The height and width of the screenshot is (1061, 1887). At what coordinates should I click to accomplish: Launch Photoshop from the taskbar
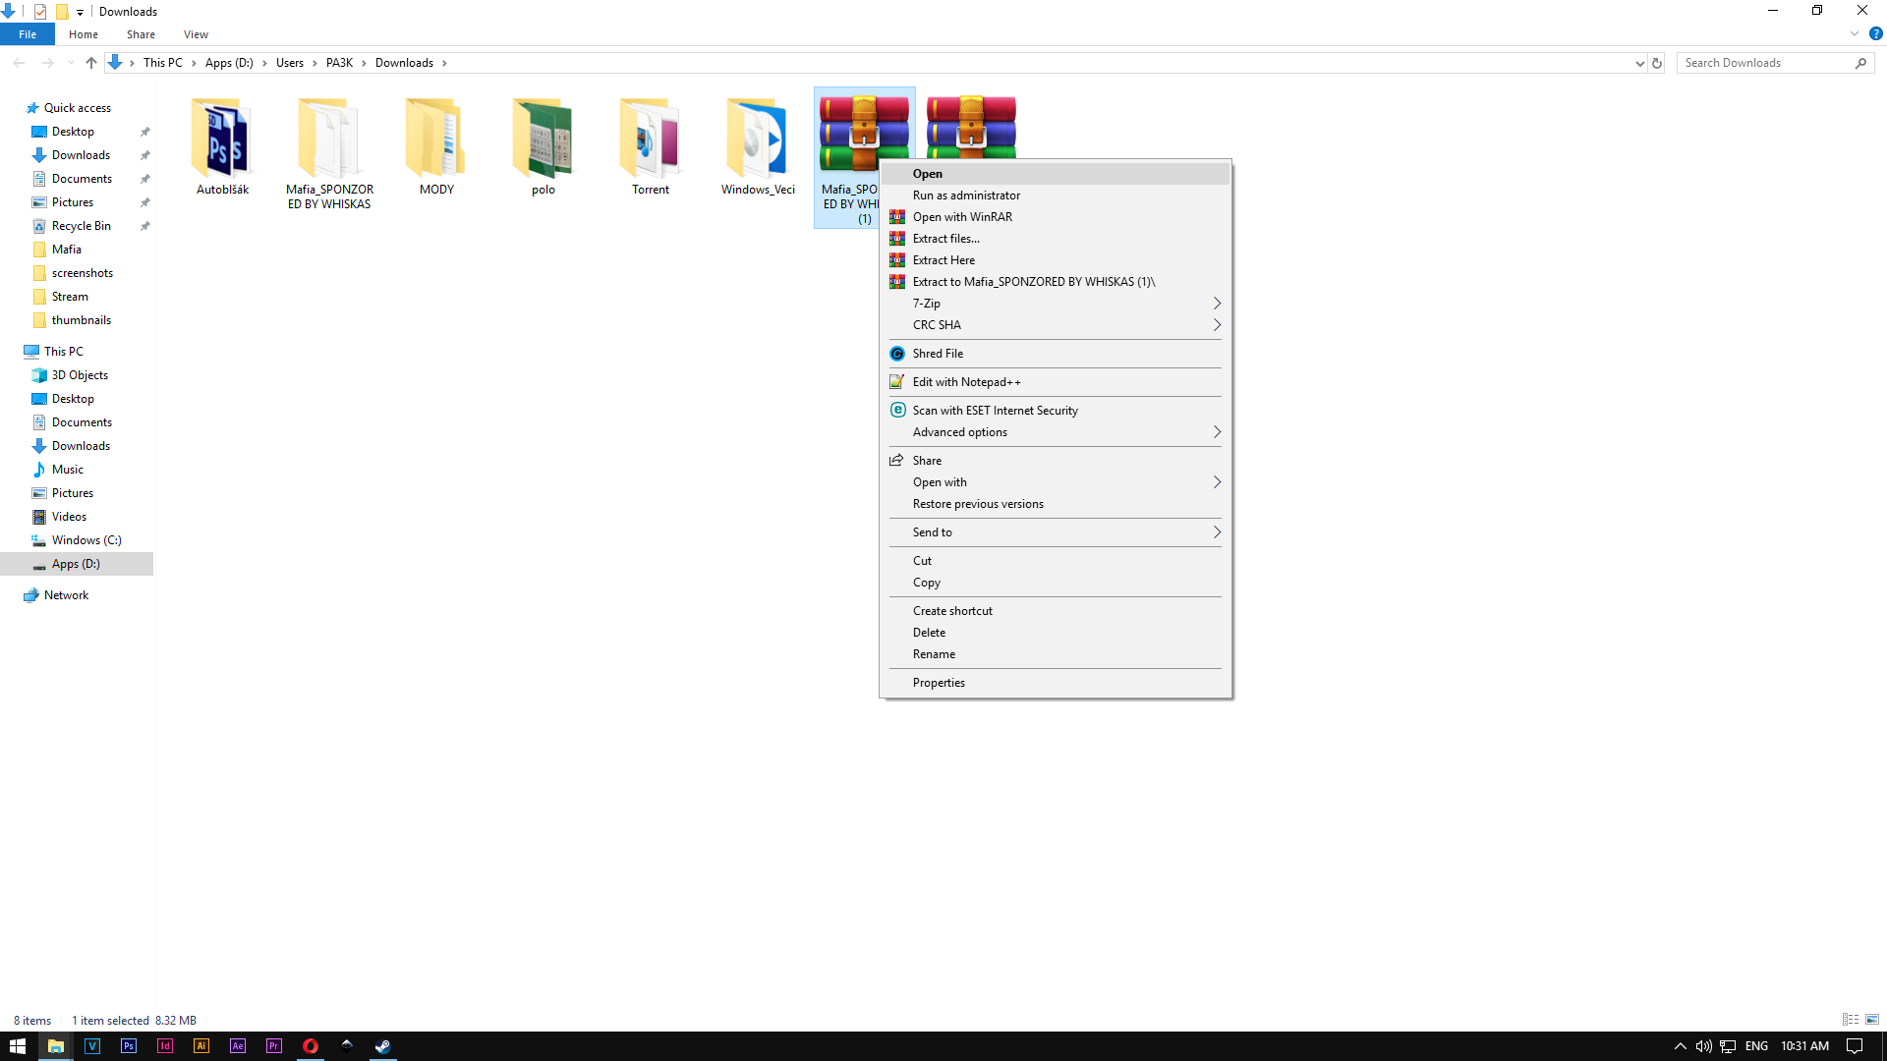coord(129,1046)
